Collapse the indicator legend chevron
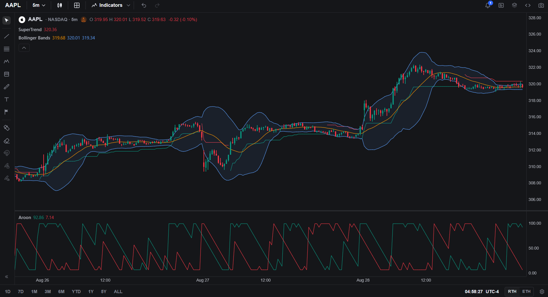Screen dimensions: 548x297 pos(24,48)
